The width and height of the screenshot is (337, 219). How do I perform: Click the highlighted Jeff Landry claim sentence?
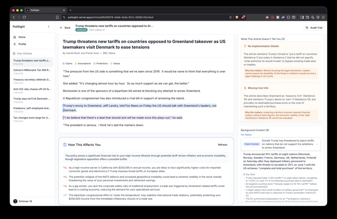click(140, 108)
